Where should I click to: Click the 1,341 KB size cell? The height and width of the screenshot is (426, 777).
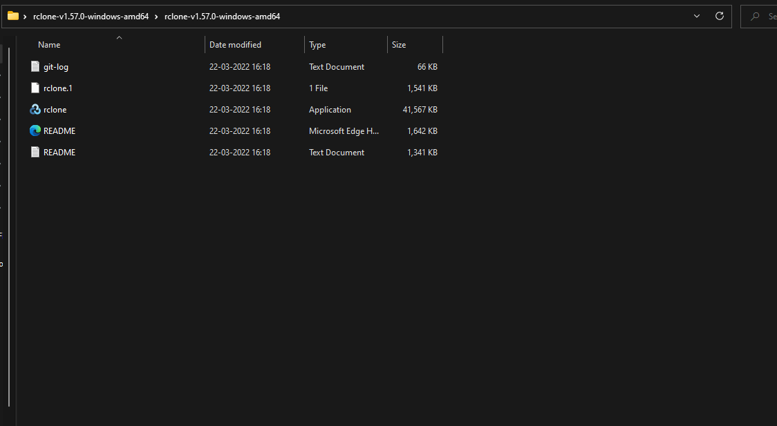422,153
